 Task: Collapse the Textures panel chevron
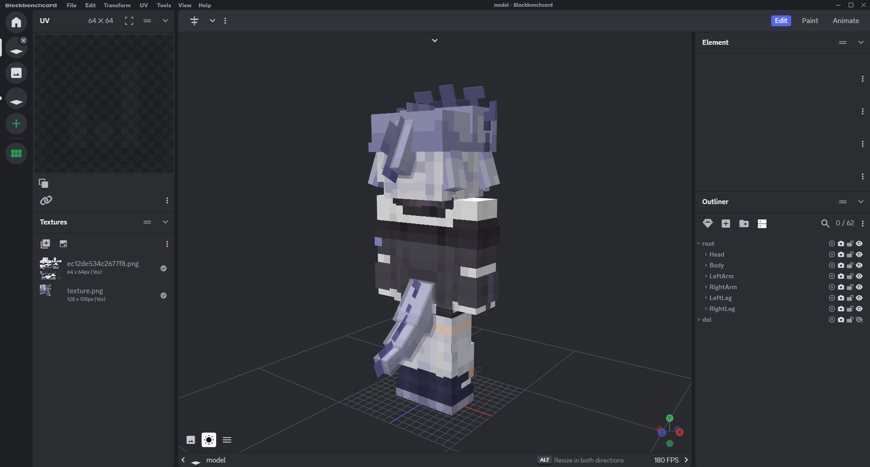coord(165,222)
